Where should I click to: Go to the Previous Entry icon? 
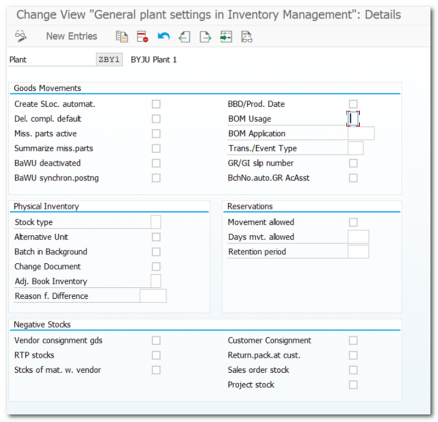click(x=185, y=37)
